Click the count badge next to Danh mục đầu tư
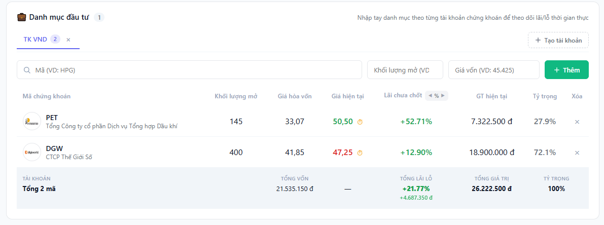This screenshot has height=225, width=604. coord(99,17)
